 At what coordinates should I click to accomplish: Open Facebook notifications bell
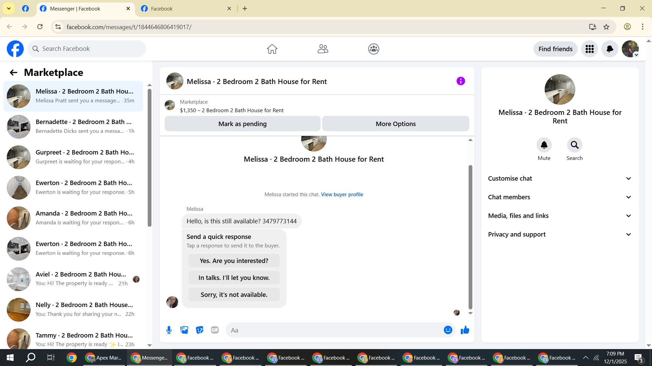click(x=610, y=49)
